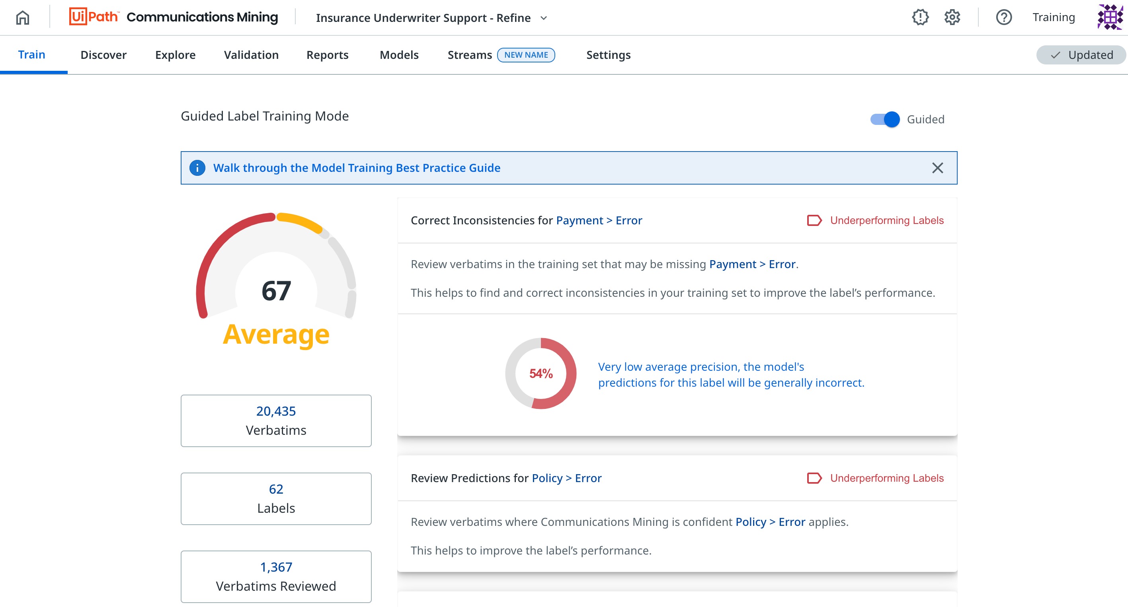Viewport: 1128px width, 607px height.
Task: Go to the home icon
Action: (x=22, y=18)
